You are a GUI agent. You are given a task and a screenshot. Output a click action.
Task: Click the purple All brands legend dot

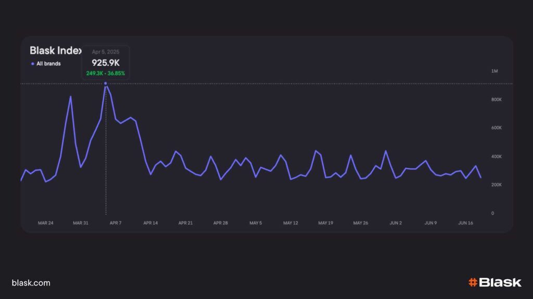33,64
